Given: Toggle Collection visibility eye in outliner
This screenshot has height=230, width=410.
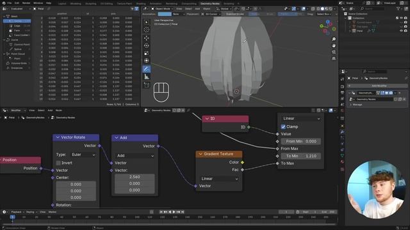Looking at the screenshot, I should click(x=402, y=18).
